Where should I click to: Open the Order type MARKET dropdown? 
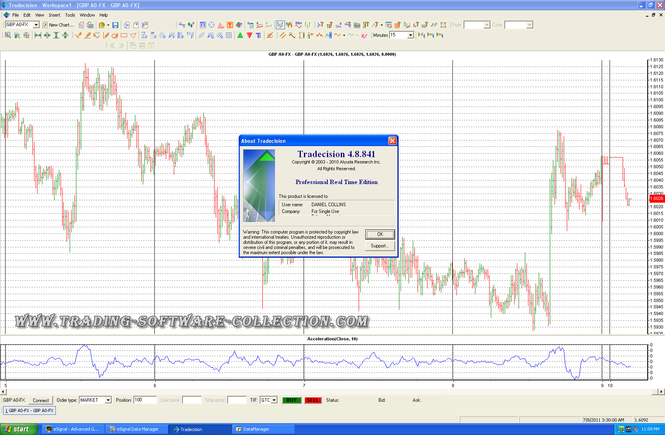click(x=108, y=400)
